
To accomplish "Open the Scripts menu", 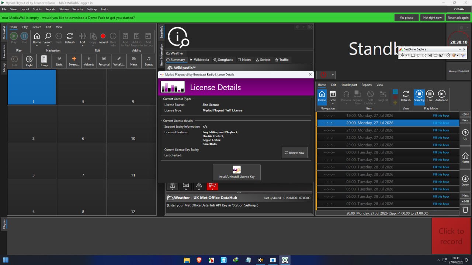I will tap(37, 9).
